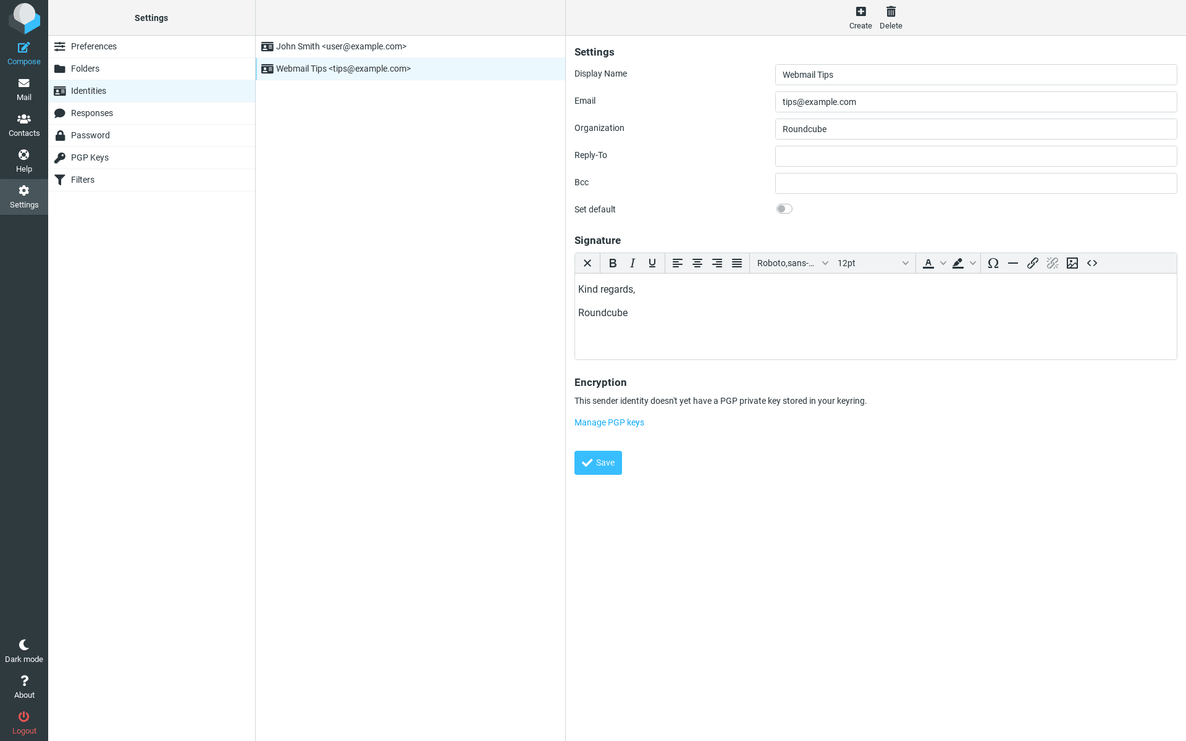Click the text alignment center icon
The image size is (1186, 741).
[x=697, y=263]
